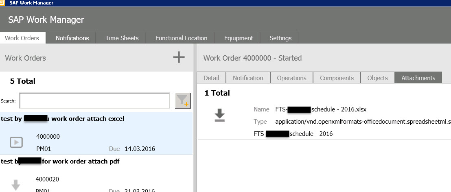Viewport: 451px width, 192px height.
Task: Click PM01 type under order 4000000
Action: [x=44, y=149]
